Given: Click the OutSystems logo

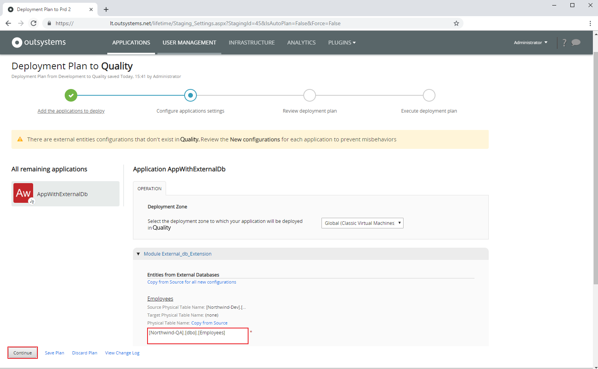Looking at the screenshot, I should [38, 42].
